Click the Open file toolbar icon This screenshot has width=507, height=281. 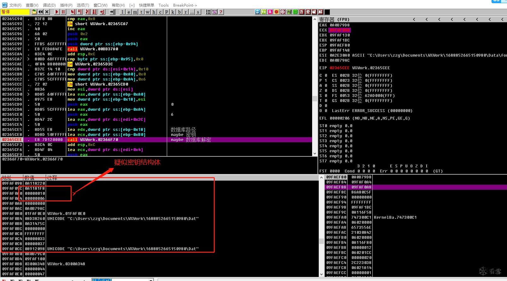pyautogui.click(x=34, y=12)
